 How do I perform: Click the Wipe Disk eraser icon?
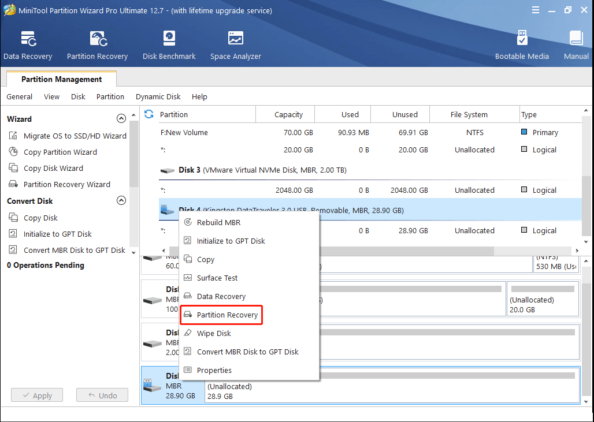[x=188, y=333]
